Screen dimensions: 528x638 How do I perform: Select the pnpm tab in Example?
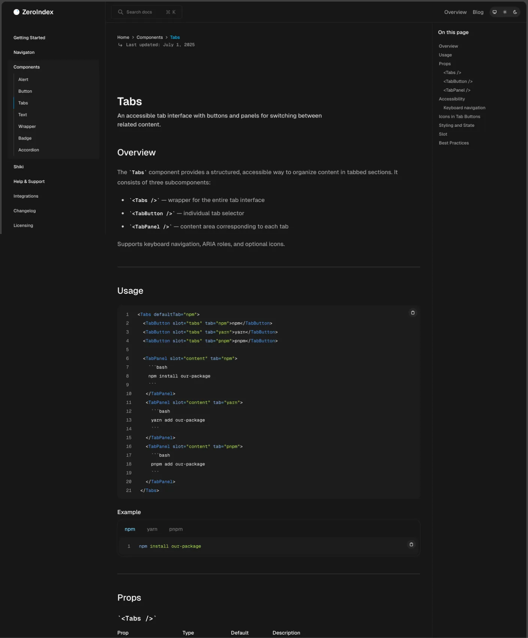pyautogui.click(x=175, y=529)
